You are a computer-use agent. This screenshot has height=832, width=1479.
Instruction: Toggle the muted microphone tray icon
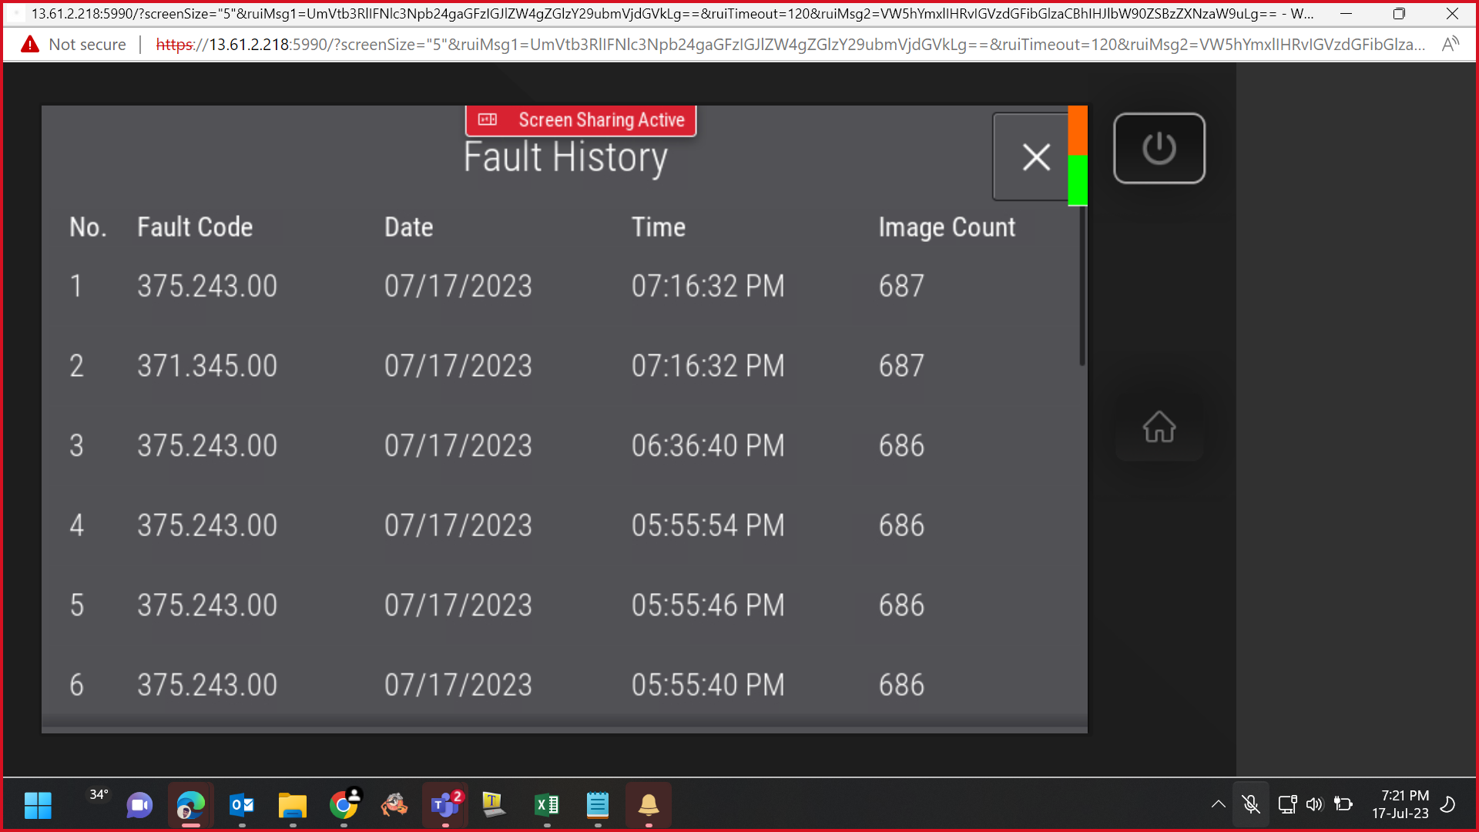[1251, 804]
